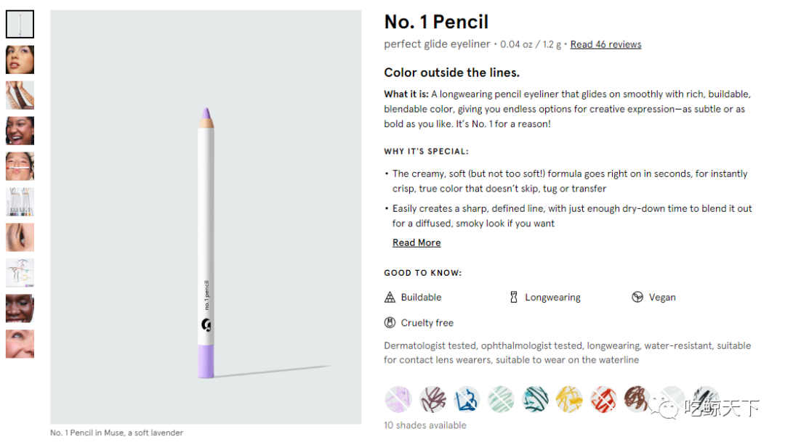Open the closeup eye thumbnail
The width and height of the screenshot is (785, 442).
[20, 237]
